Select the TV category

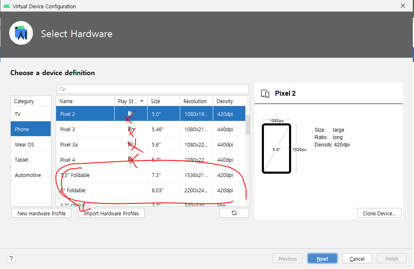(31, 114)
